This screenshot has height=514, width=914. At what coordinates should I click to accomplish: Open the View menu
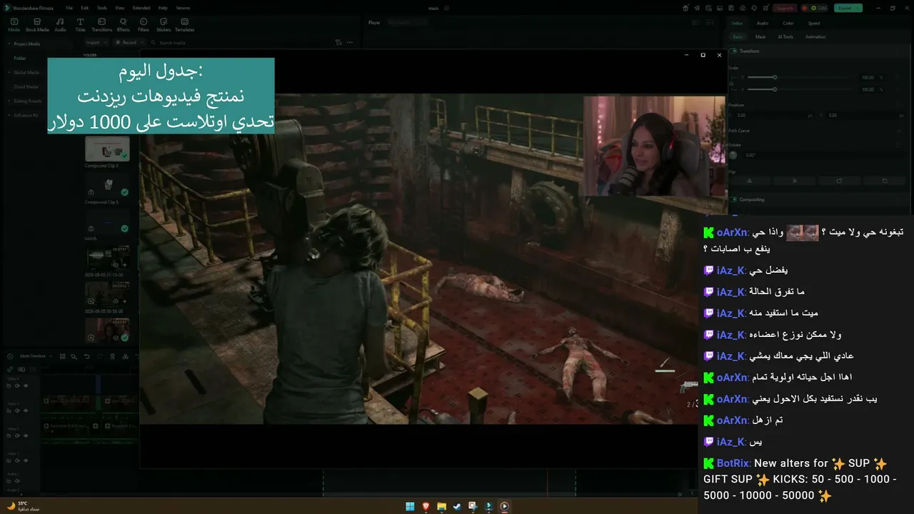click(x=119, y=8)
